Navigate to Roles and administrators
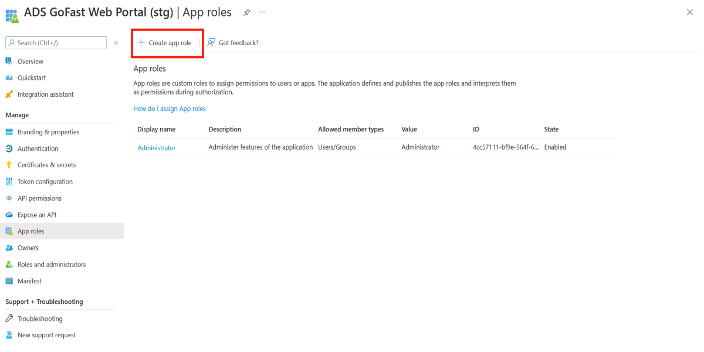Screen dimensions: 704x352 pyautogui.click(x=52, y=265)
